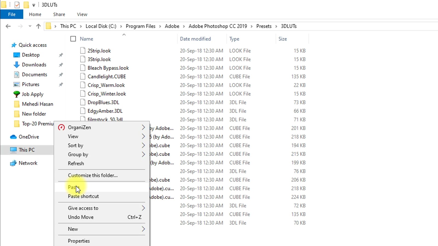
Task: Sort files by Name column header
Action: (87, 39)
